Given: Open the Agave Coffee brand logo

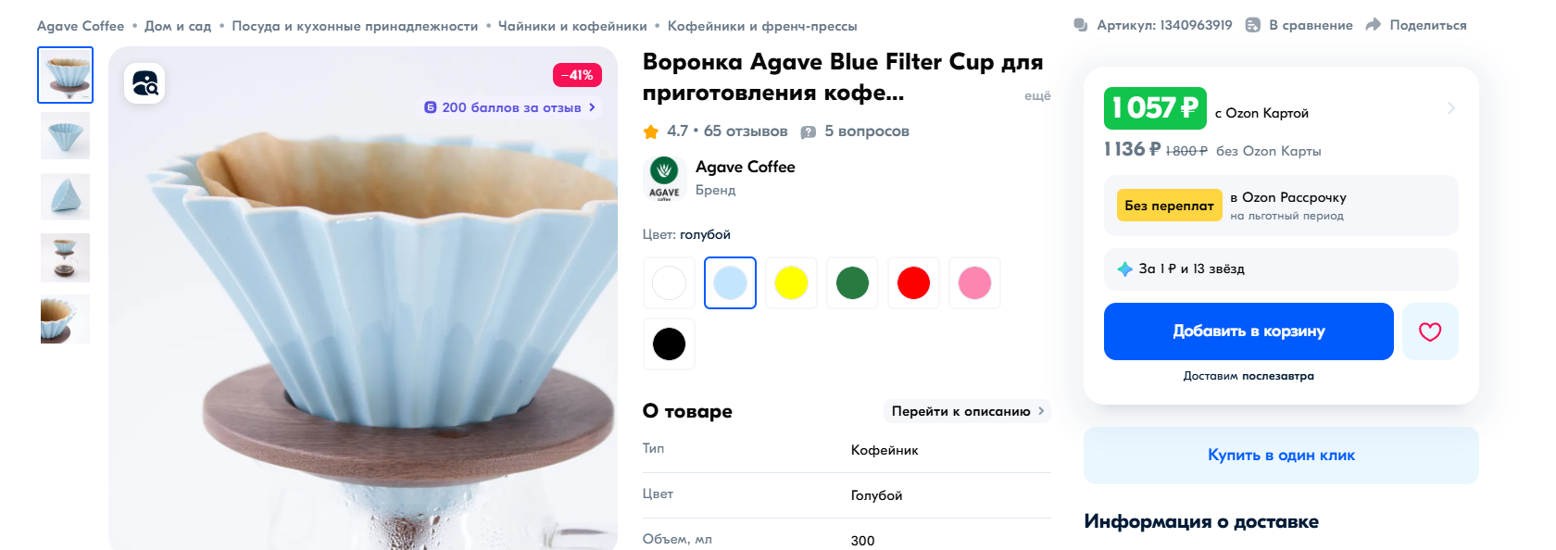Looking at the screenshot, I should (664, 178).
